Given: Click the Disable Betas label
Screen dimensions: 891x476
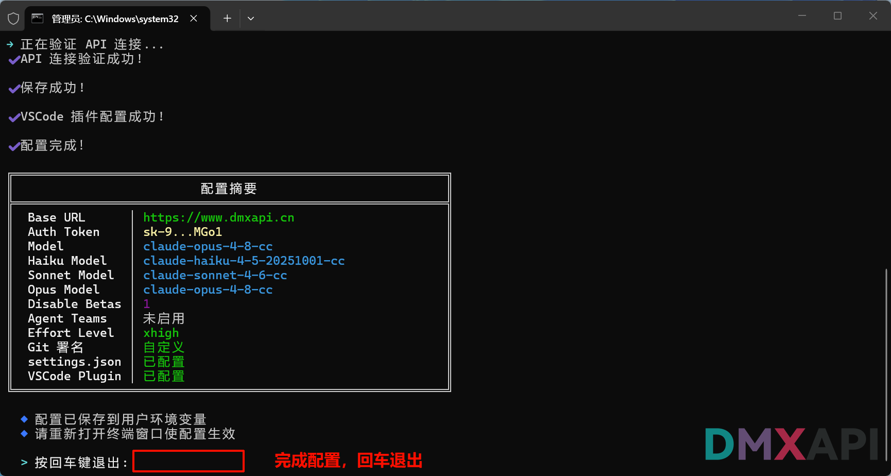Looking at the screenshot, I should pos(75,304).
